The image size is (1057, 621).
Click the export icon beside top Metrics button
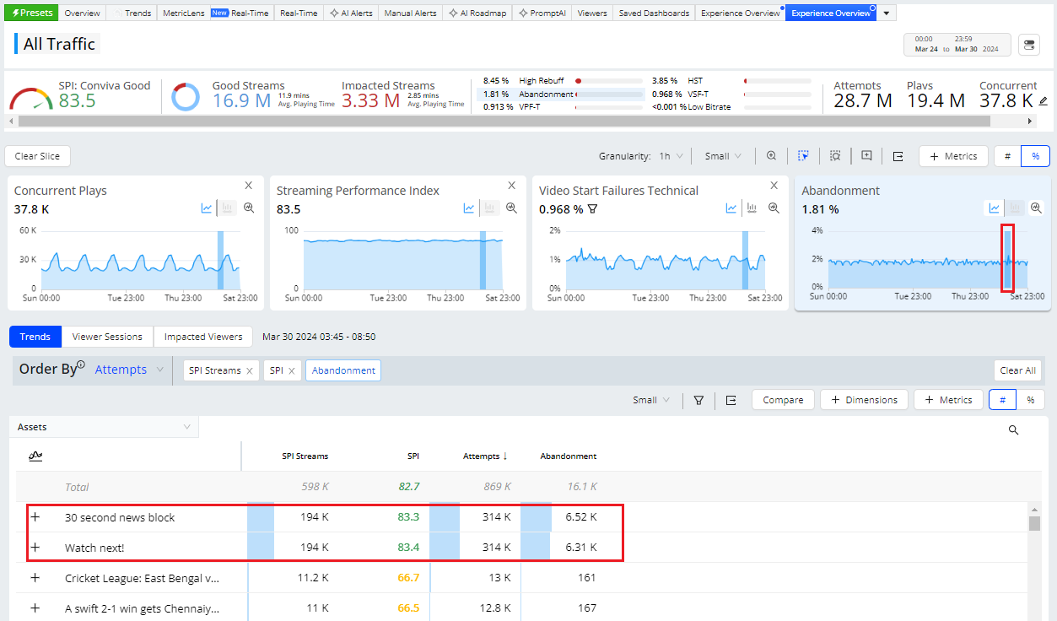(898, 156)
